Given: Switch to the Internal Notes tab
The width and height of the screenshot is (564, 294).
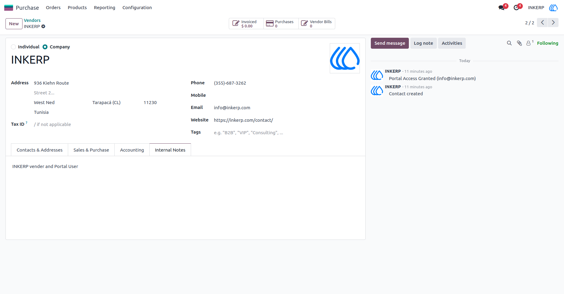Looking at the screenshot, I should pos(170,150).
